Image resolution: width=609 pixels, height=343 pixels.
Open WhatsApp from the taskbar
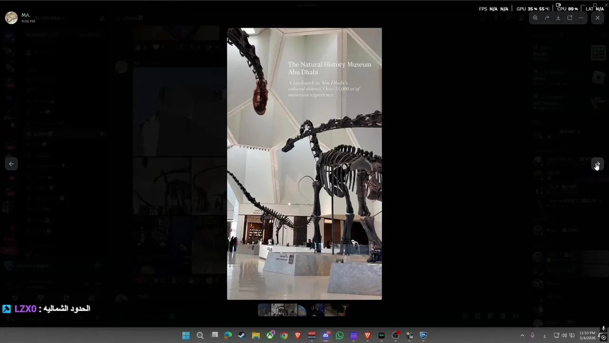click(340, 335)
